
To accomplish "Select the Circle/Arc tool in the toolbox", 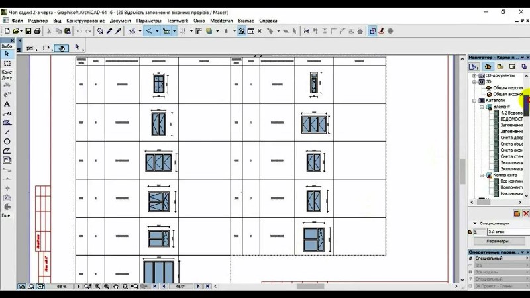I will 7,142.
